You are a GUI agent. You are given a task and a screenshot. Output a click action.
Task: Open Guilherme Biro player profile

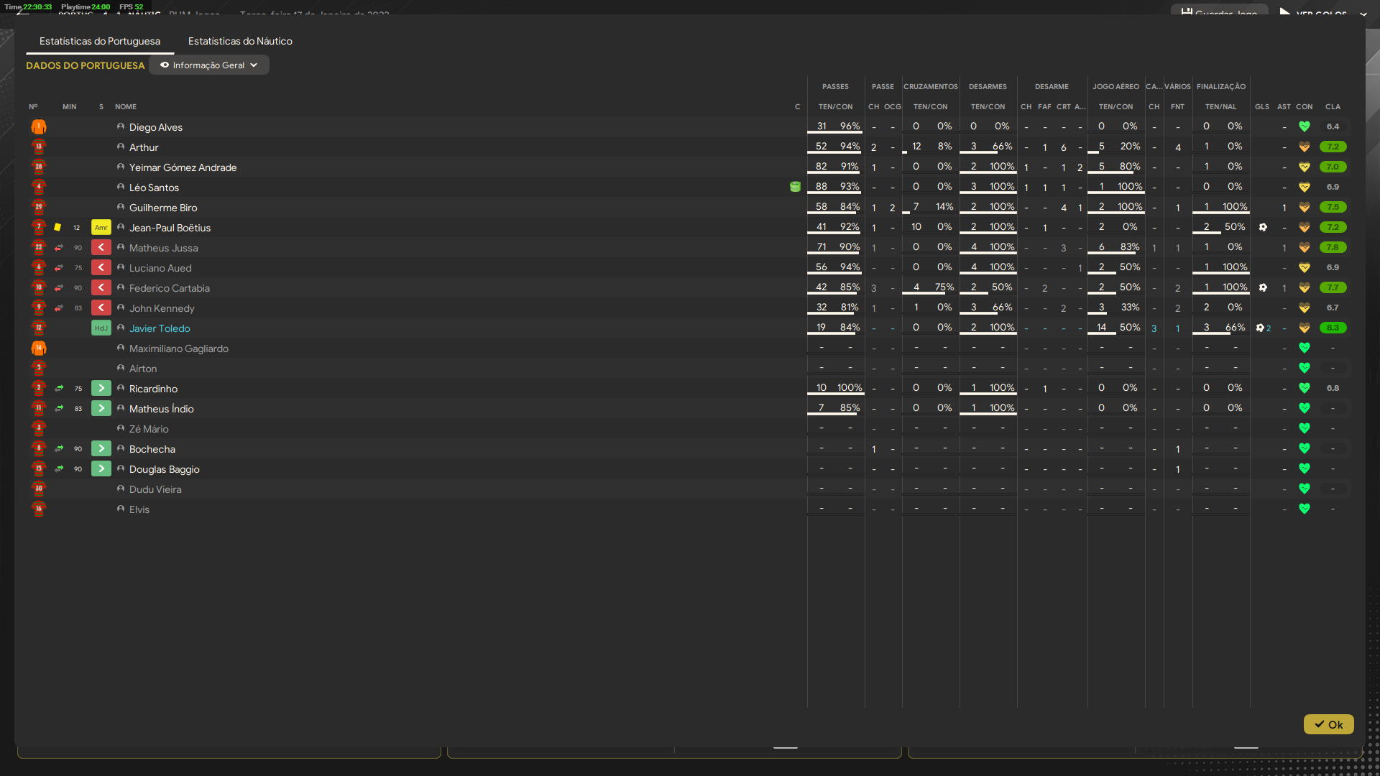click(x=163, y=208)
